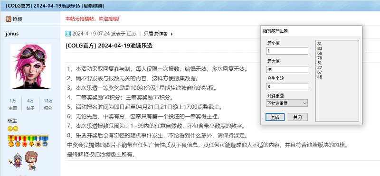Click the small arrow after 只看该作者
The width and height of the screenshot is (380, 176).
[171, 34]
